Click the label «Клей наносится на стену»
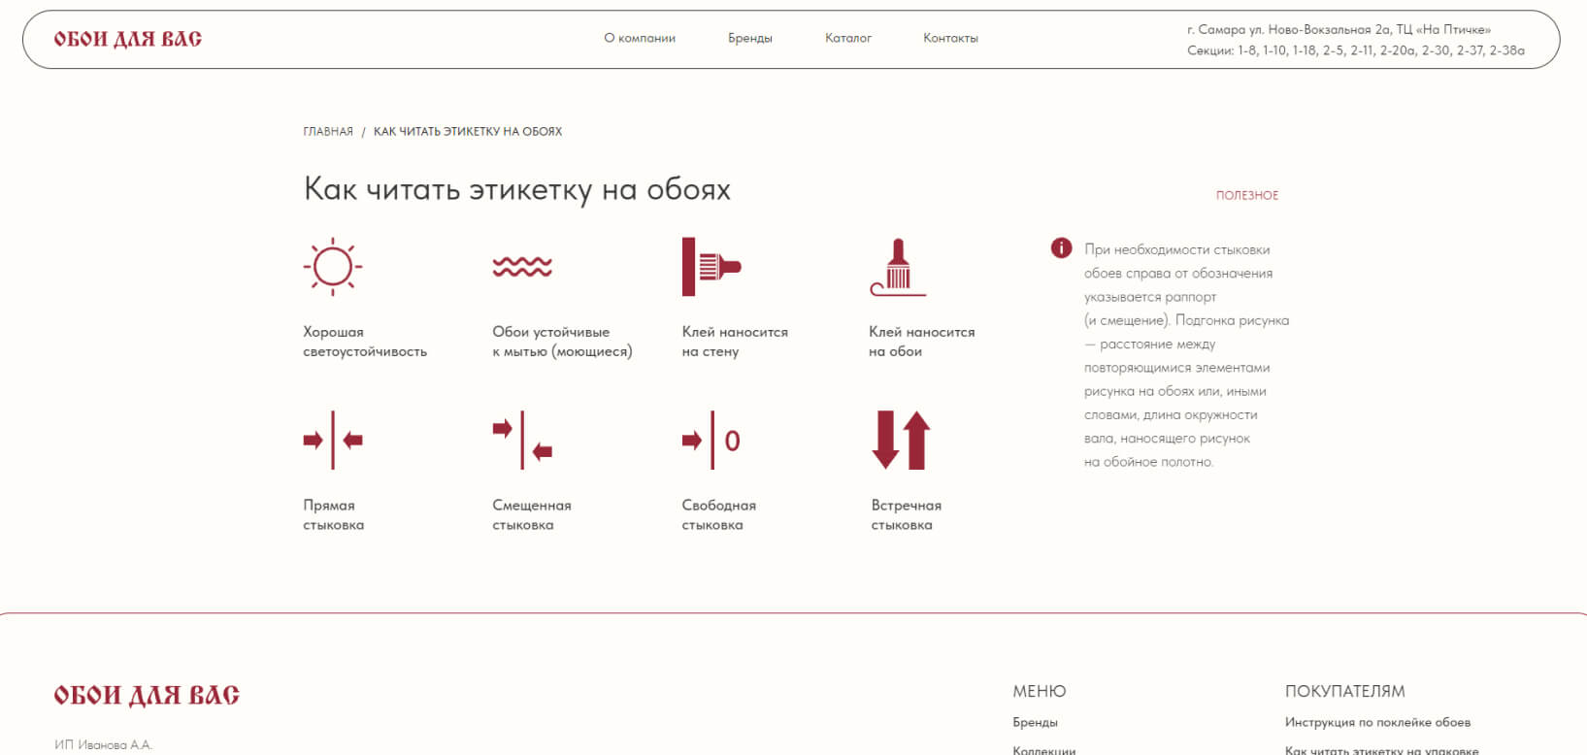Image resolution: width=1587 pixels, height=755 pixels. pos(735,342)
